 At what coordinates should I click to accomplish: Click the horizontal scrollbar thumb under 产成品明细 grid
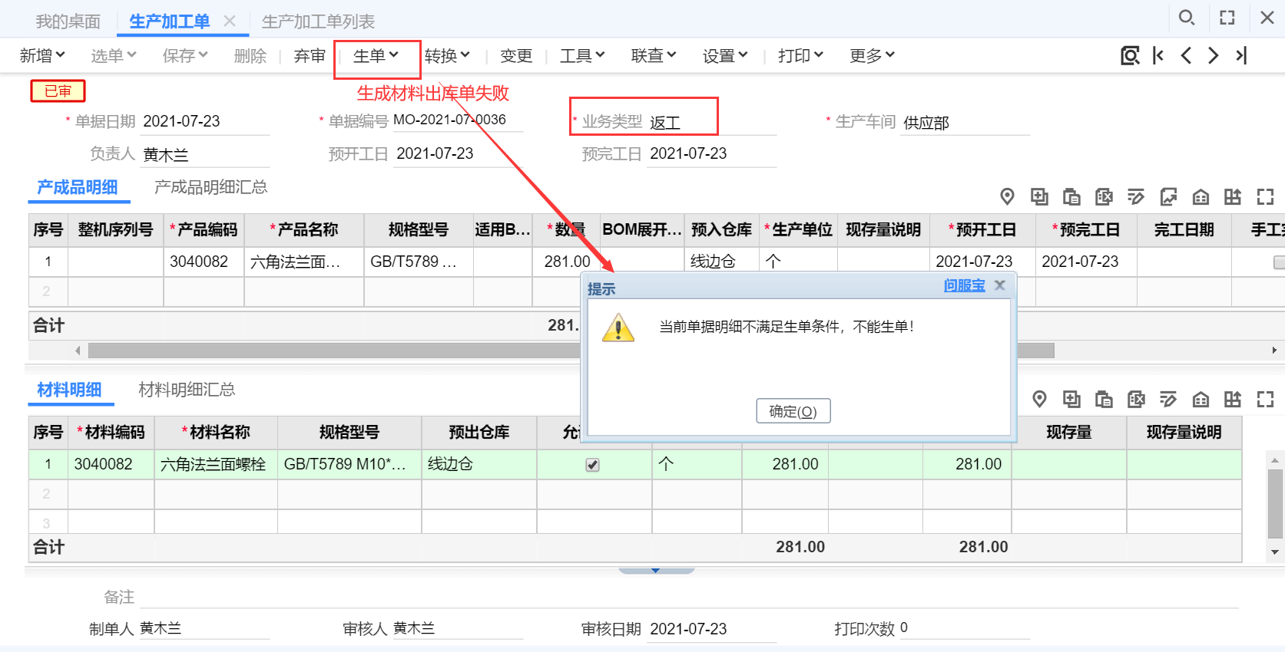tap(571, 351)
